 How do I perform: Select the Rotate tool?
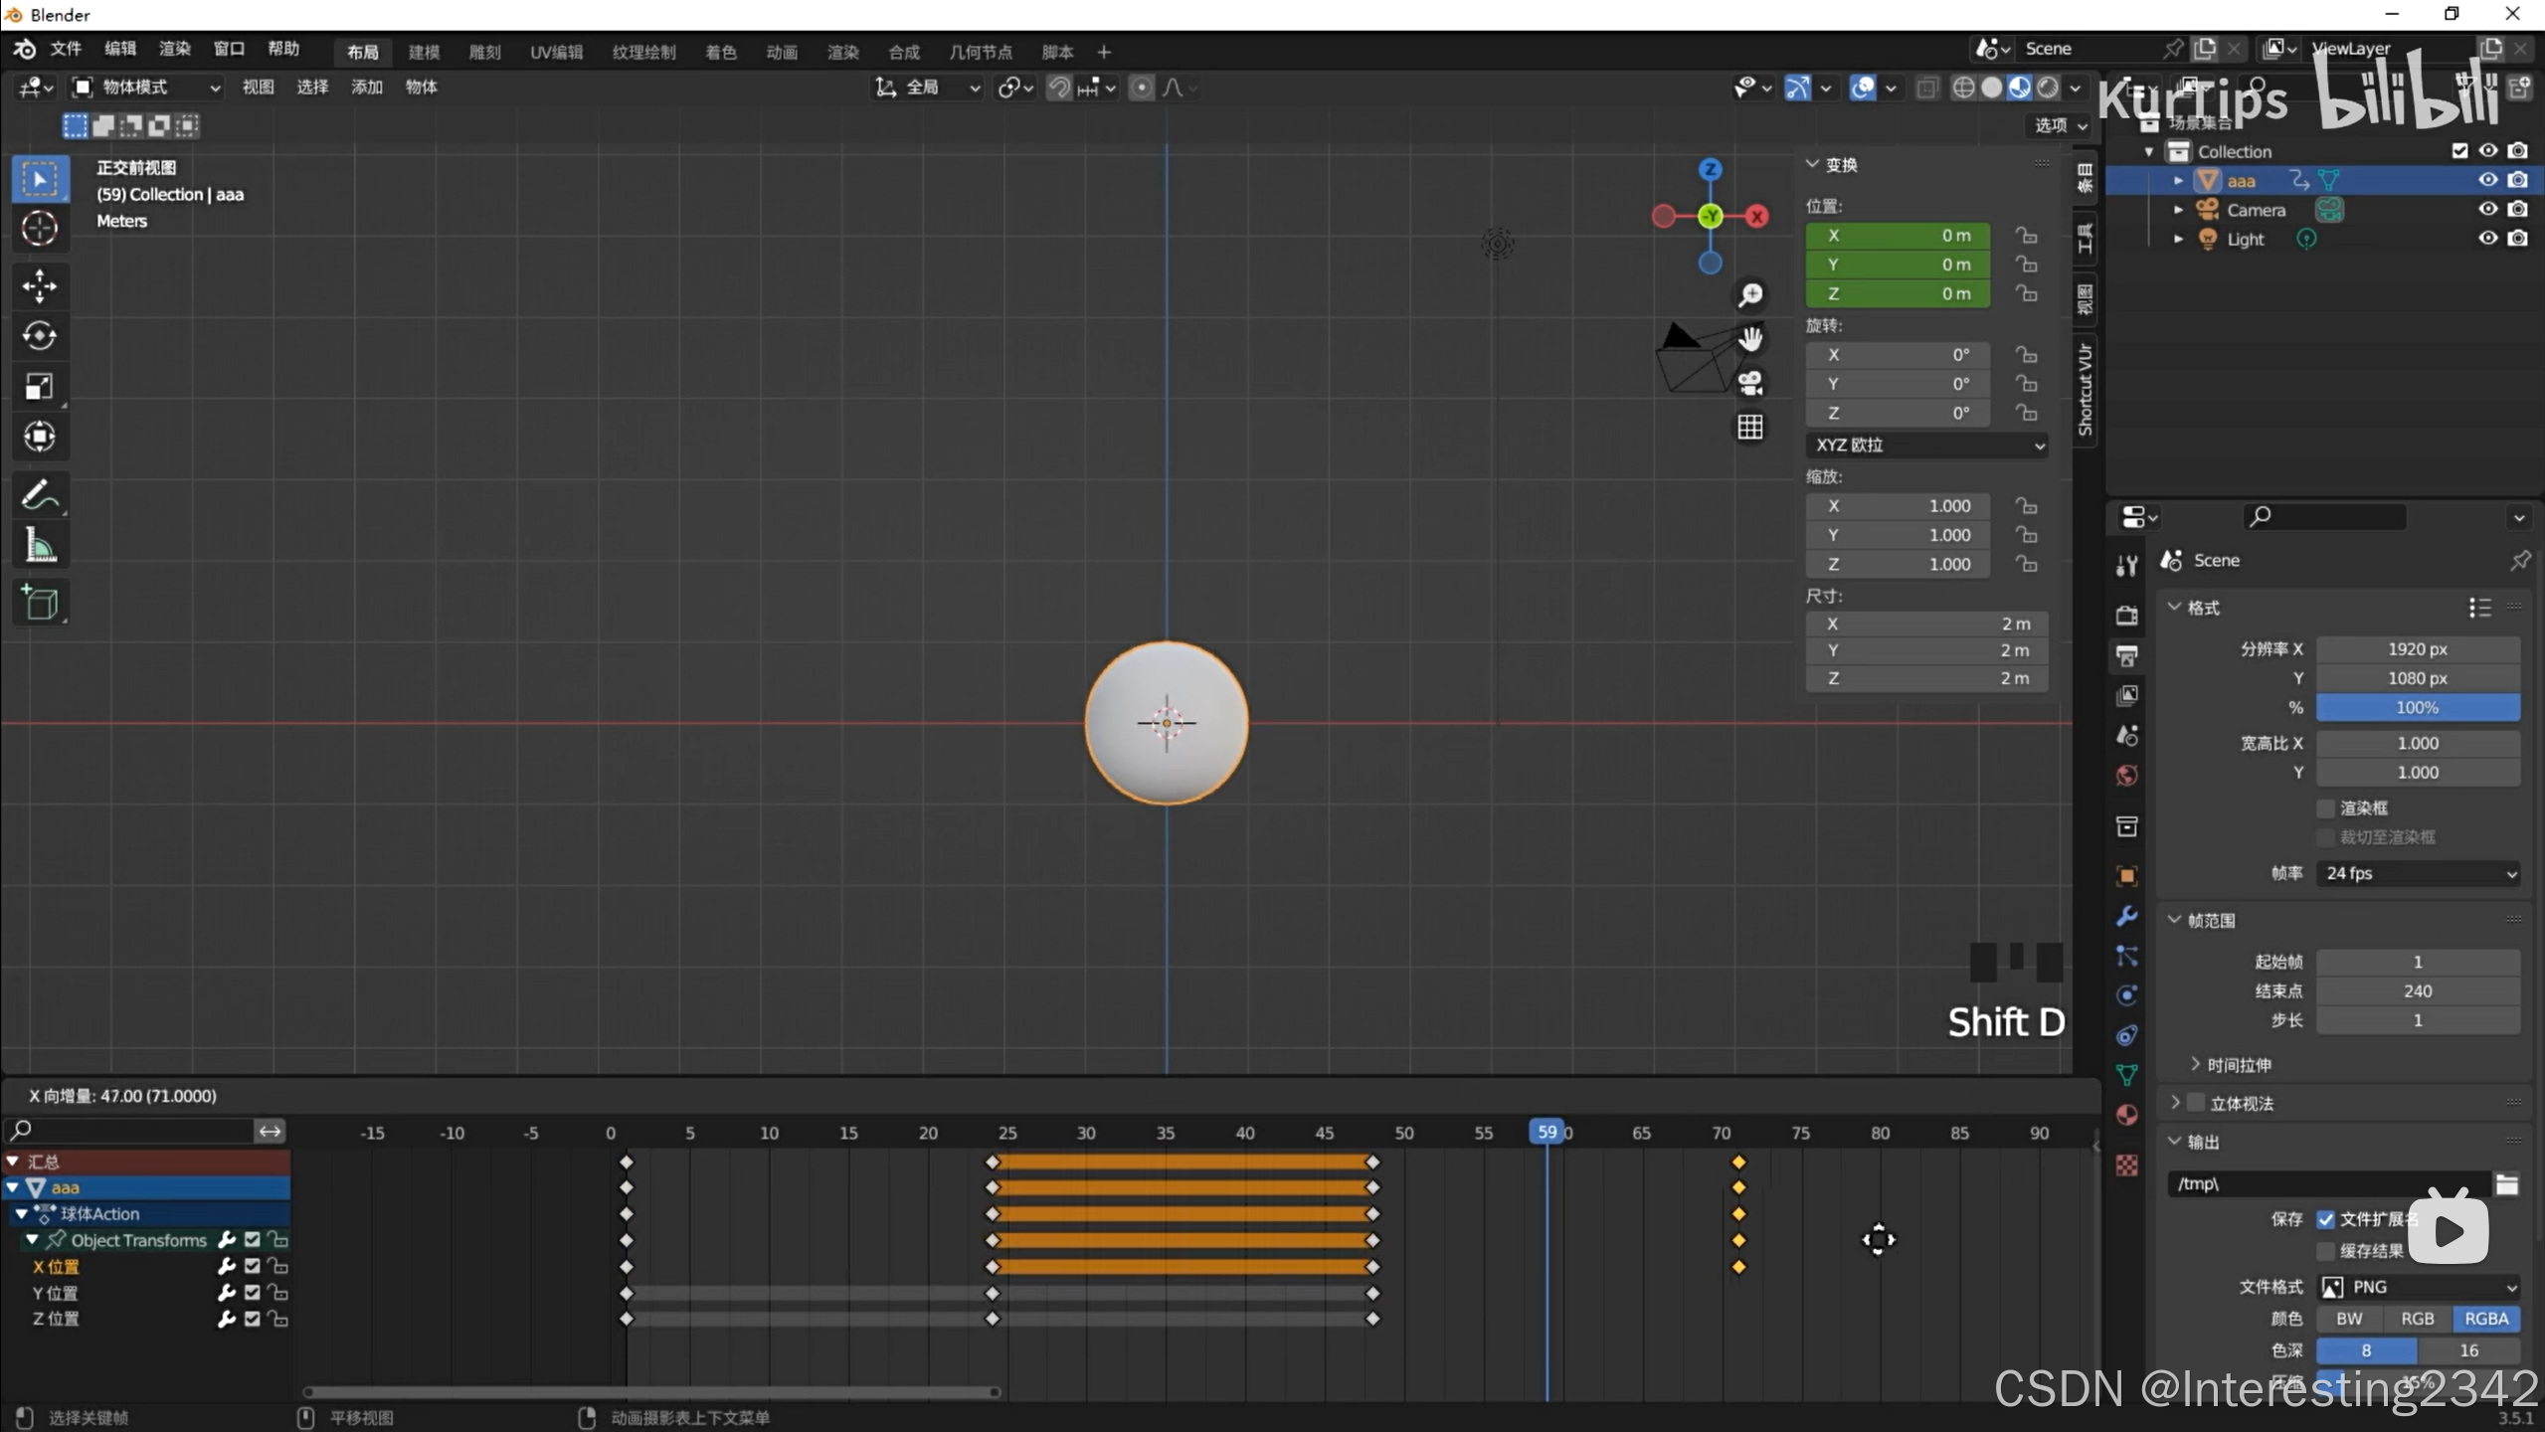pyautogui.click(x=40, y=336)
